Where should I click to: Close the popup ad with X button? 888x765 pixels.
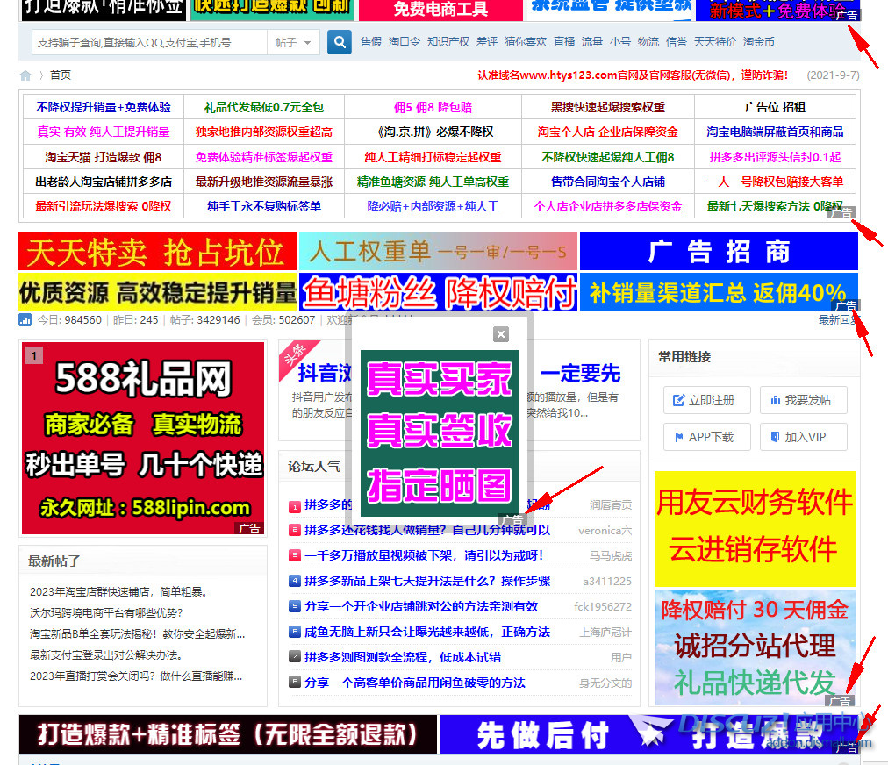[501, 334]
